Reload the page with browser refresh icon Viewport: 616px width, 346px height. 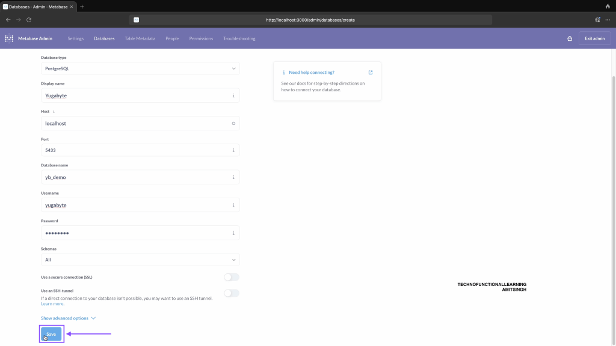[x=29, y=20]
